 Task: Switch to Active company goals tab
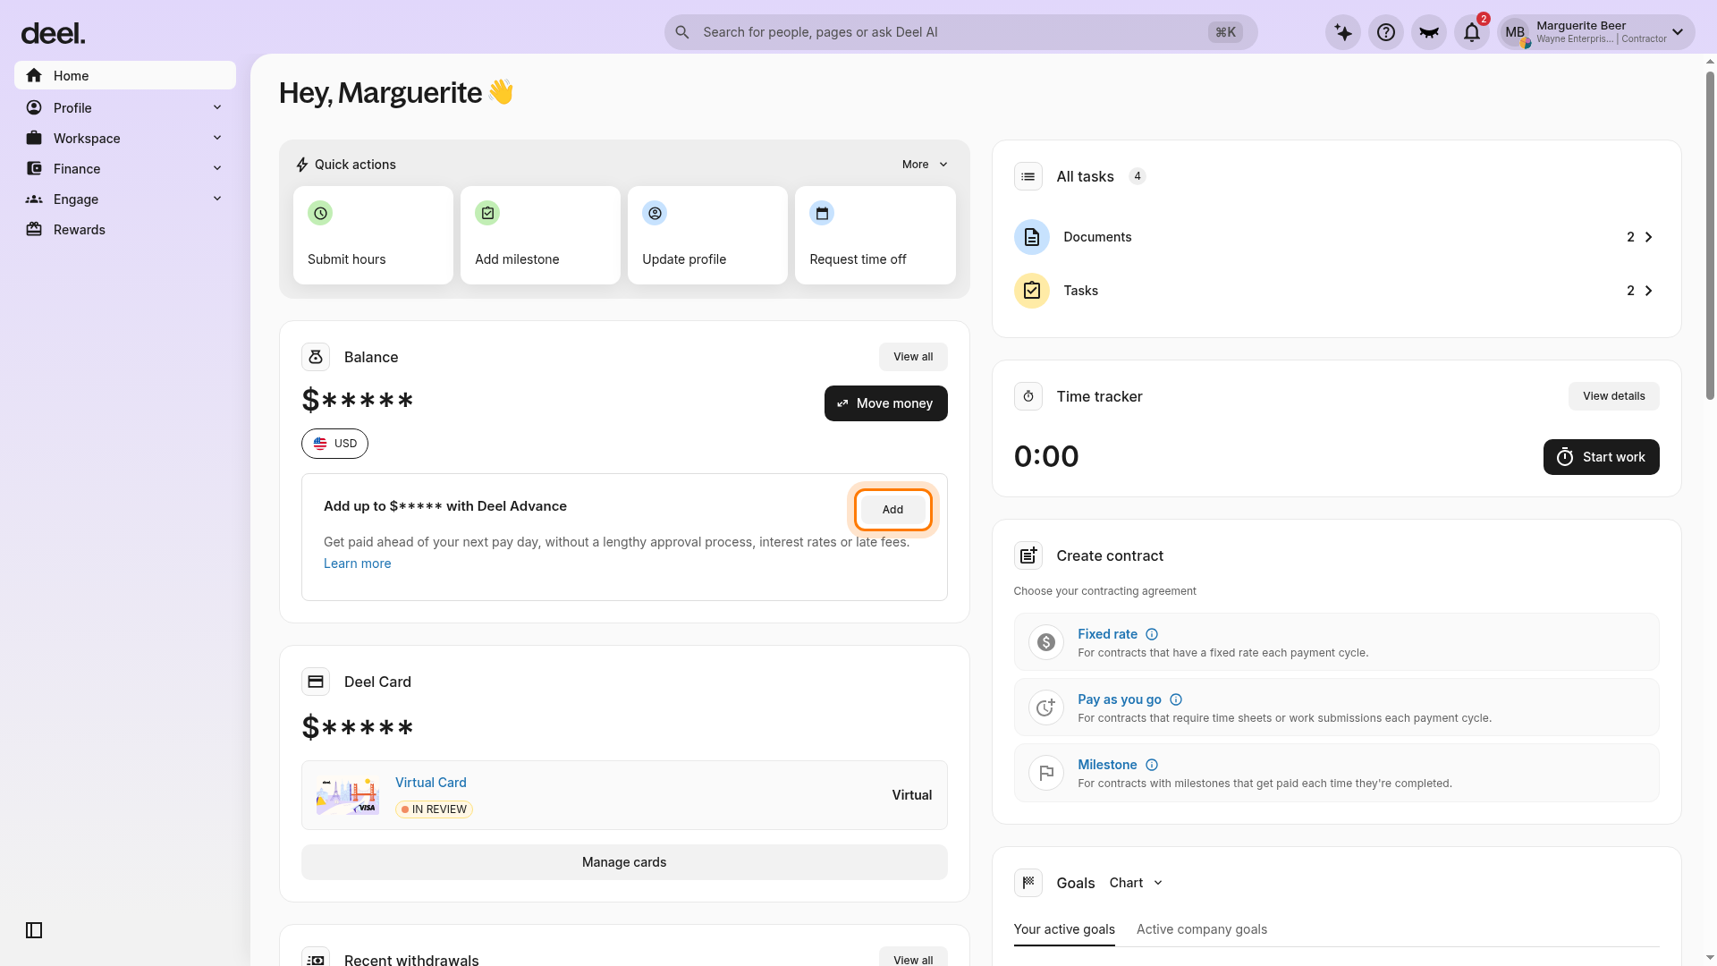1202,929
